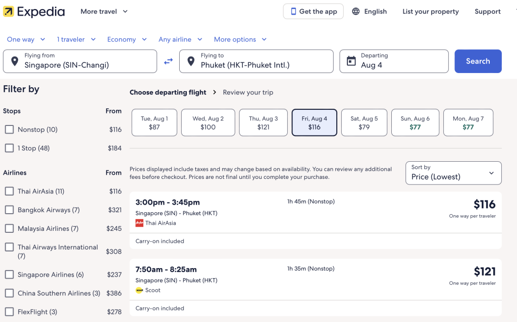The image size is (517, 322).
Task: Click the location pin in Flying from
Action: (15, 61)
